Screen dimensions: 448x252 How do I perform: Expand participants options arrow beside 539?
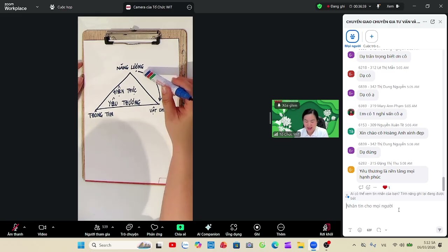(x=113, y=227)
